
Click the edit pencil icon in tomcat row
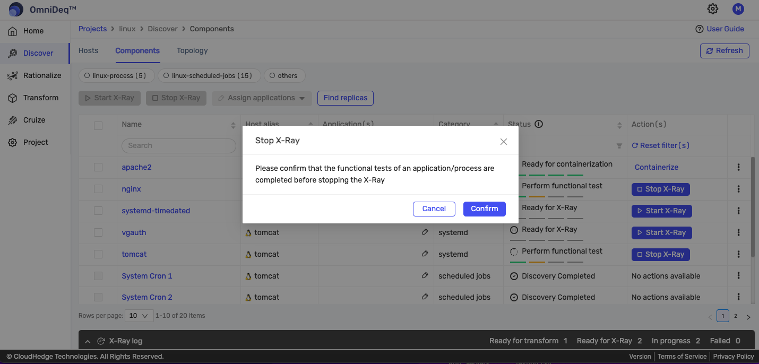pyautogui.click(x=425, y=254)
